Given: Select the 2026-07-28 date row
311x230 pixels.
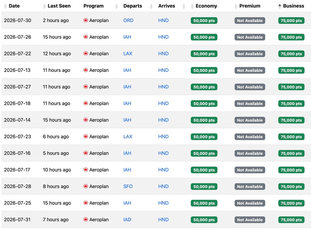Looking at the screenshot, I should (x=156, y=186).
